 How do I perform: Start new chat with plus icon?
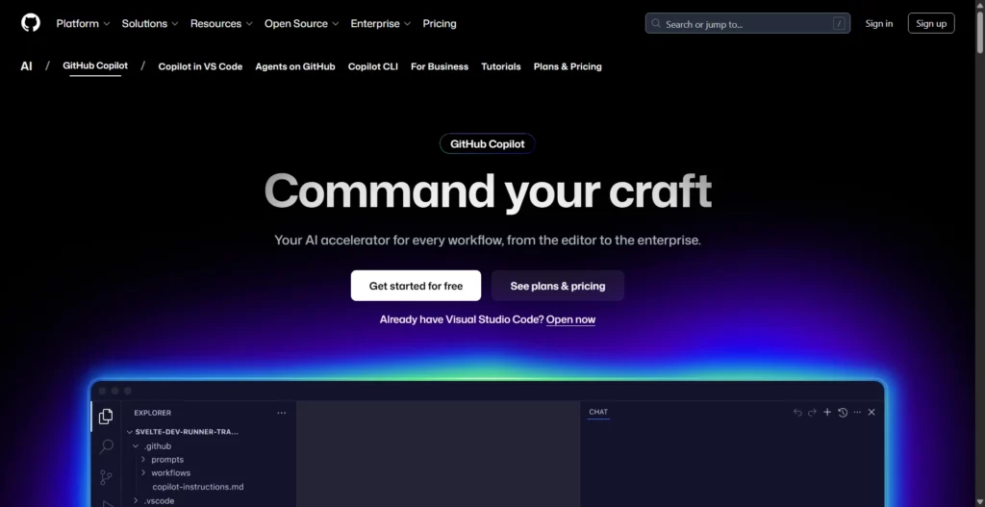[x=827, y=412]
